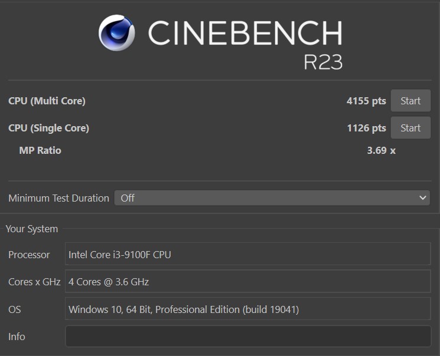Click the Cores x GHz label

34,282
